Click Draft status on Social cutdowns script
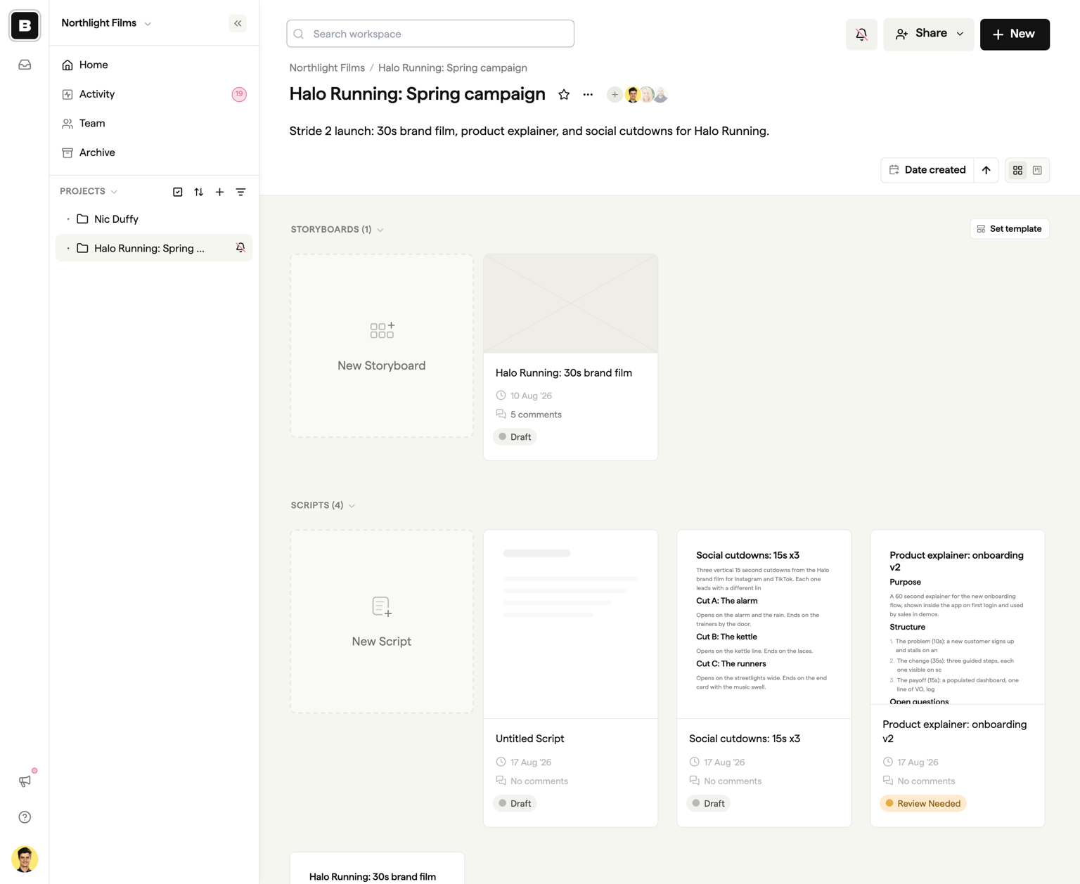Screen dimensions: 1080x884 (708, 803)
